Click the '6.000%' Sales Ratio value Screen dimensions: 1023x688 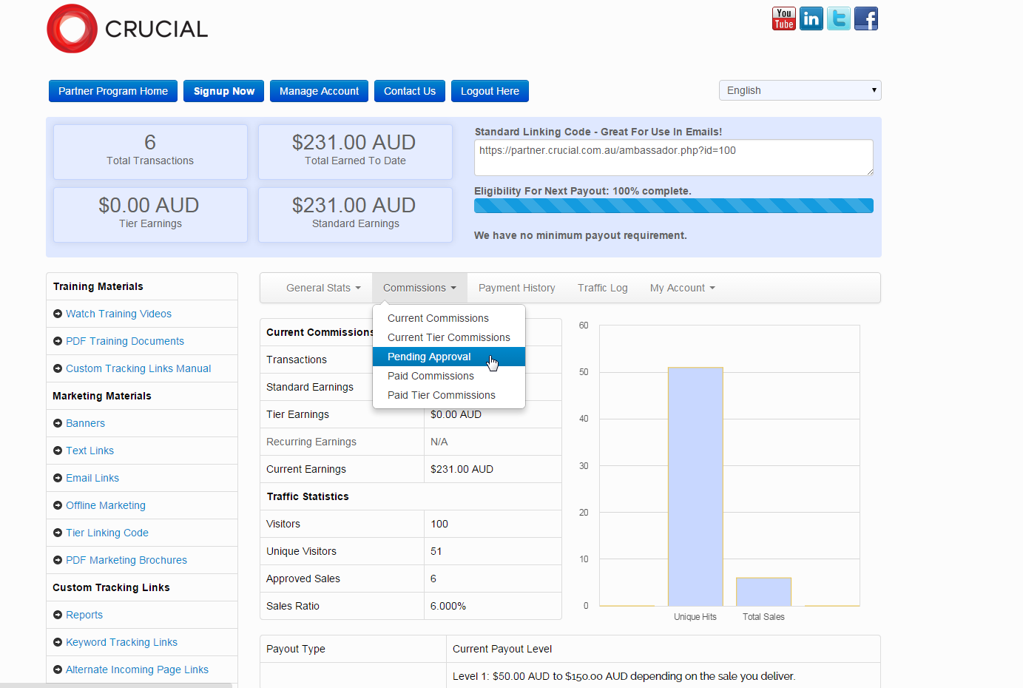point(448,606)
